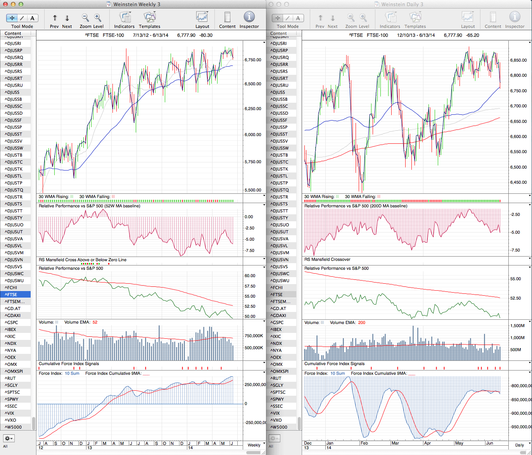Click Indicators button in Weinstein Weekly toolbar
This screenshot has height=455, width=532.
point(124,17)
